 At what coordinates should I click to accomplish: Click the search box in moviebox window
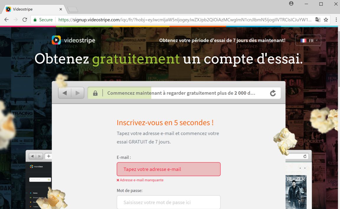click(x=40, y=179)
